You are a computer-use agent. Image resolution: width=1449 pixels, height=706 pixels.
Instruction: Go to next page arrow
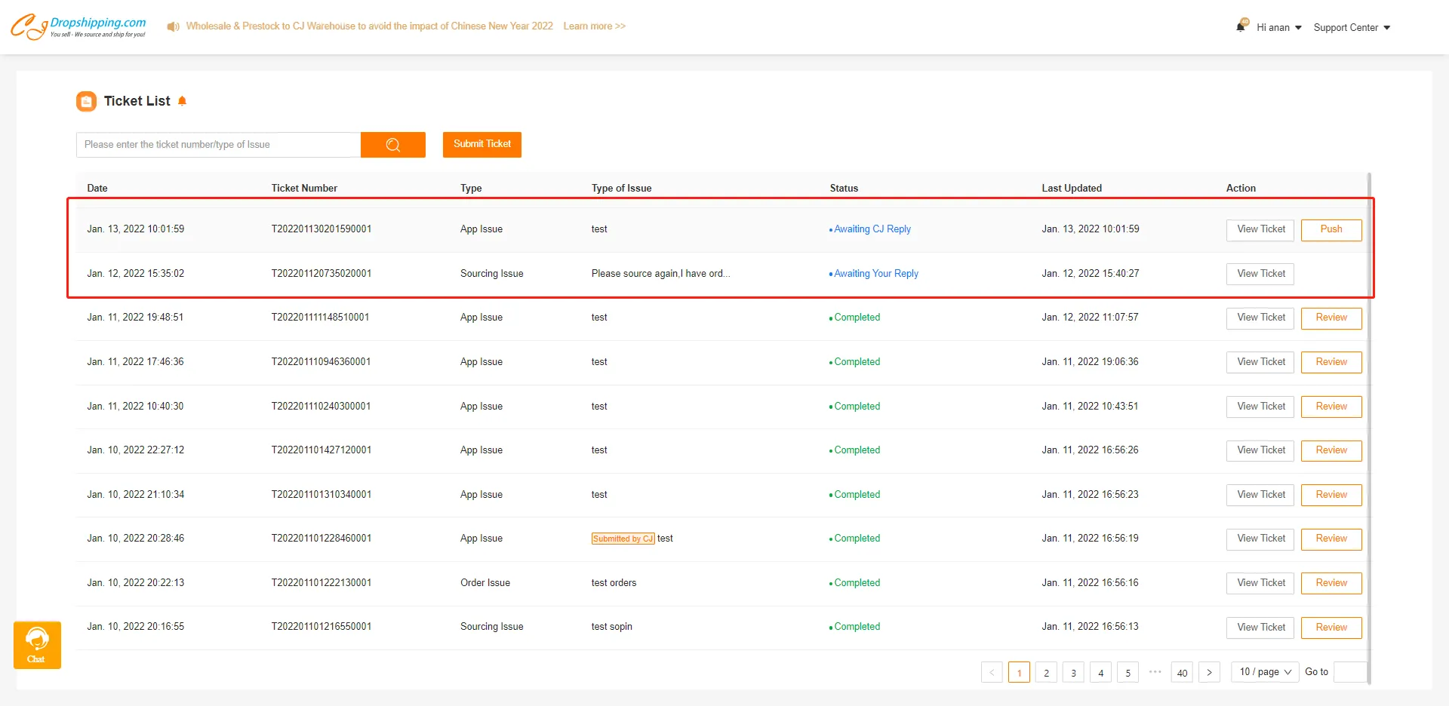click(1209, 672)
